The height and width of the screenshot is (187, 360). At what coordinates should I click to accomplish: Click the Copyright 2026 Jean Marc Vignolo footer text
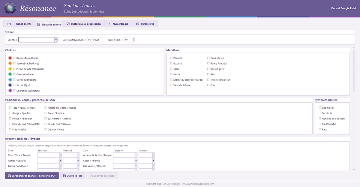180,184
